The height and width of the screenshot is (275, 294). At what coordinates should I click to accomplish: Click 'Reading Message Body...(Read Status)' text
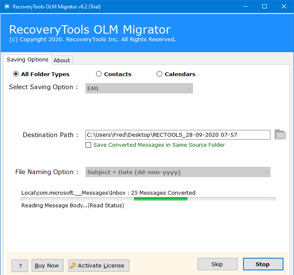point(73,205)
